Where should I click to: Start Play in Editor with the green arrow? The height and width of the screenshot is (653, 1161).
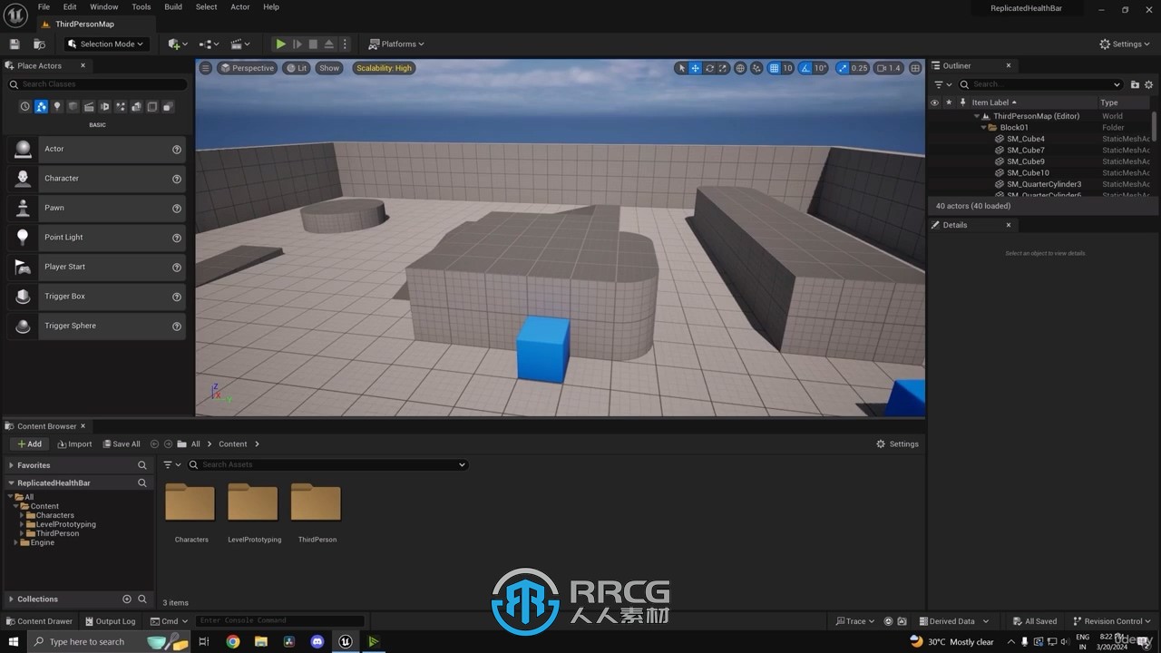pos(281,44)
